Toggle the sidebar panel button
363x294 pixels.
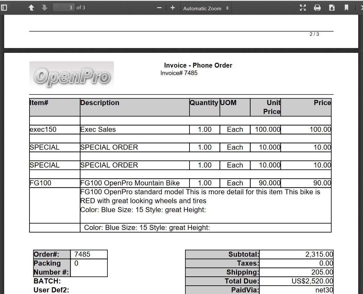click(x=4, y=8)
